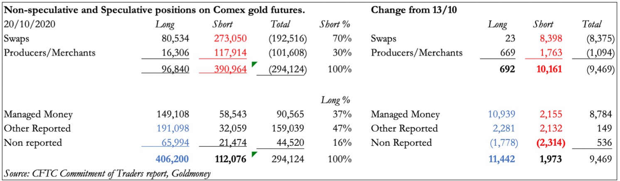Click the red 390,964 short total cell
This screenshot has height=181, width=620.
230,68
